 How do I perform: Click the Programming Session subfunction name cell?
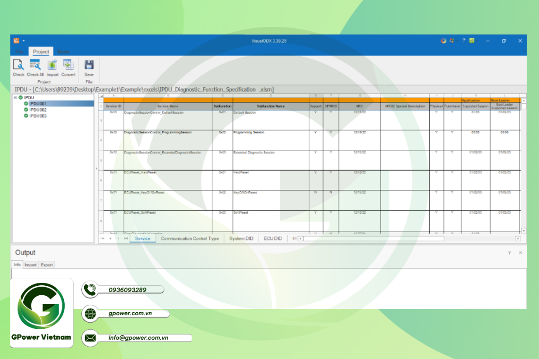tap(270, 140)
